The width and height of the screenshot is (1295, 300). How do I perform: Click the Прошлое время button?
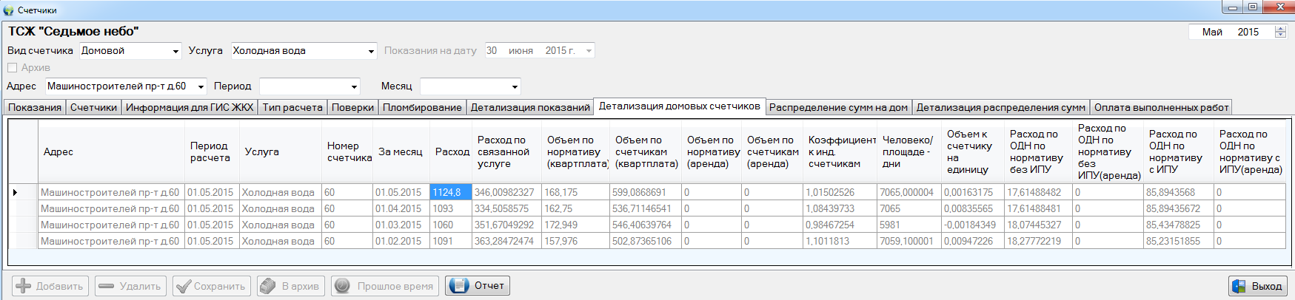click(x=385, y=286)
